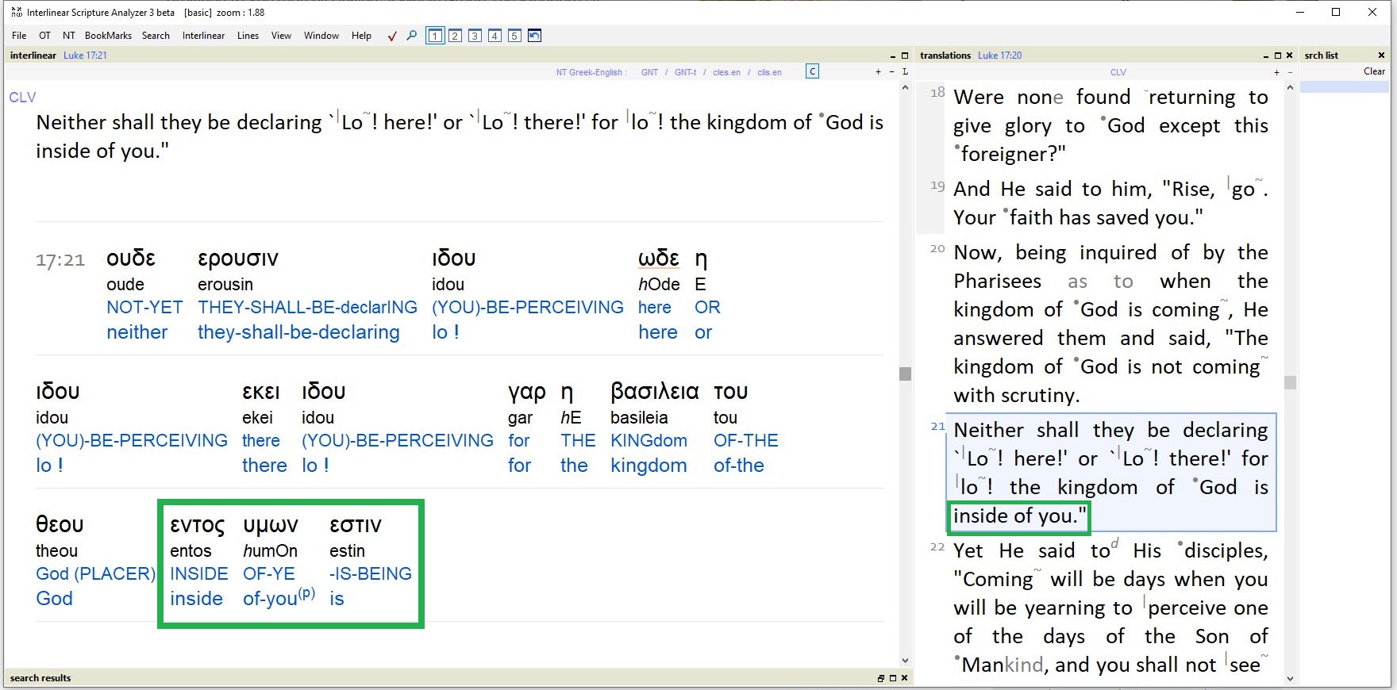The width and height of the screenshot is (1397, 690).
Task: Close the srch list panel
Action: coord(1381,56)
